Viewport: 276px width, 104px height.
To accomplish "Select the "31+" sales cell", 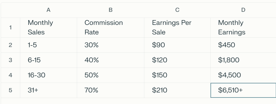I will click(49, 90).
